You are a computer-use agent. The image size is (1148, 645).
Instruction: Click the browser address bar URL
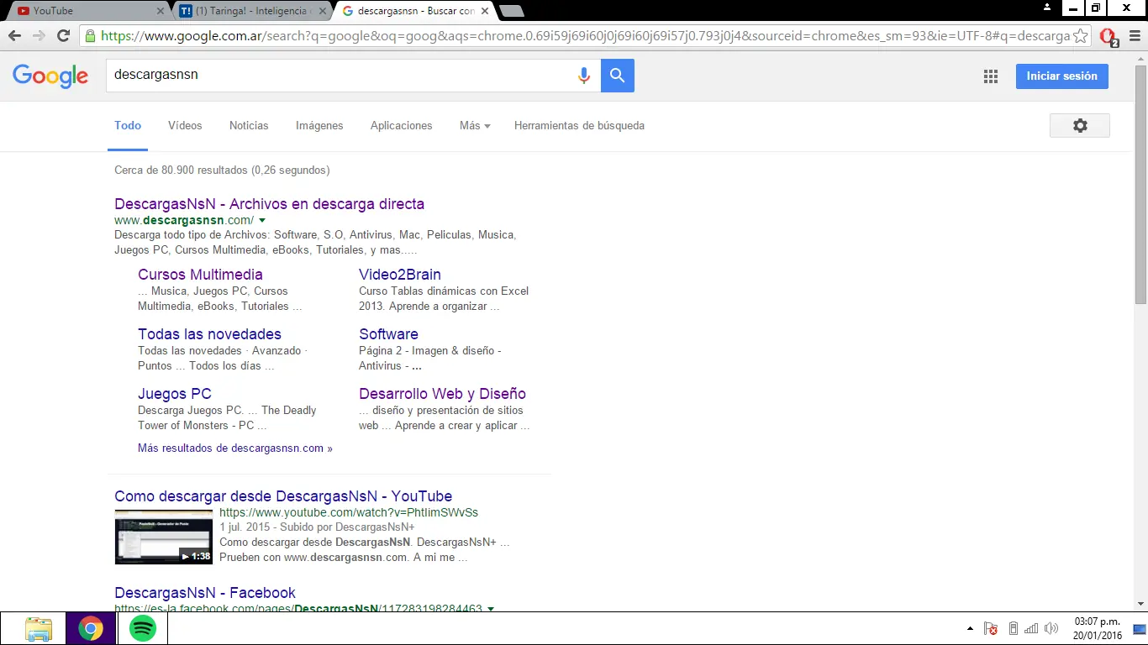(585, 36)
